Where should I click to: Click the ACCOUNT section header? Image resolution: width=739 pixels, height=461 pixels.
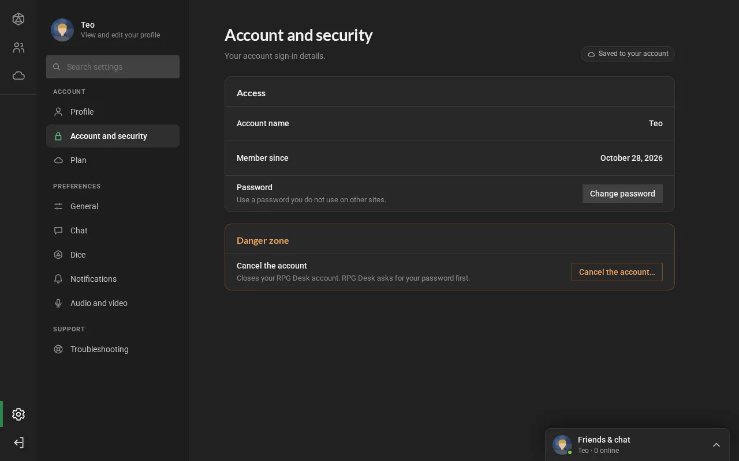point(69,92)
